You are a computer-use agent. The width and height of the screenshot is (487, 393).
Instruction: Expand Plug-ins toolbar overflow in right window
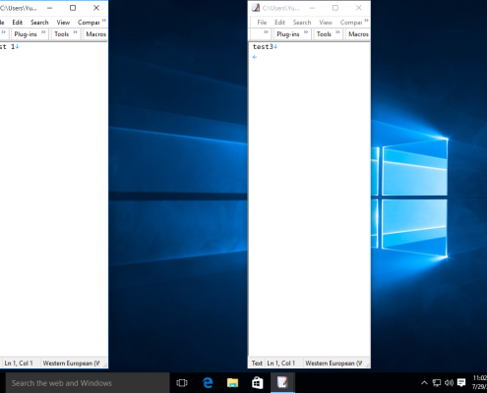306,32
